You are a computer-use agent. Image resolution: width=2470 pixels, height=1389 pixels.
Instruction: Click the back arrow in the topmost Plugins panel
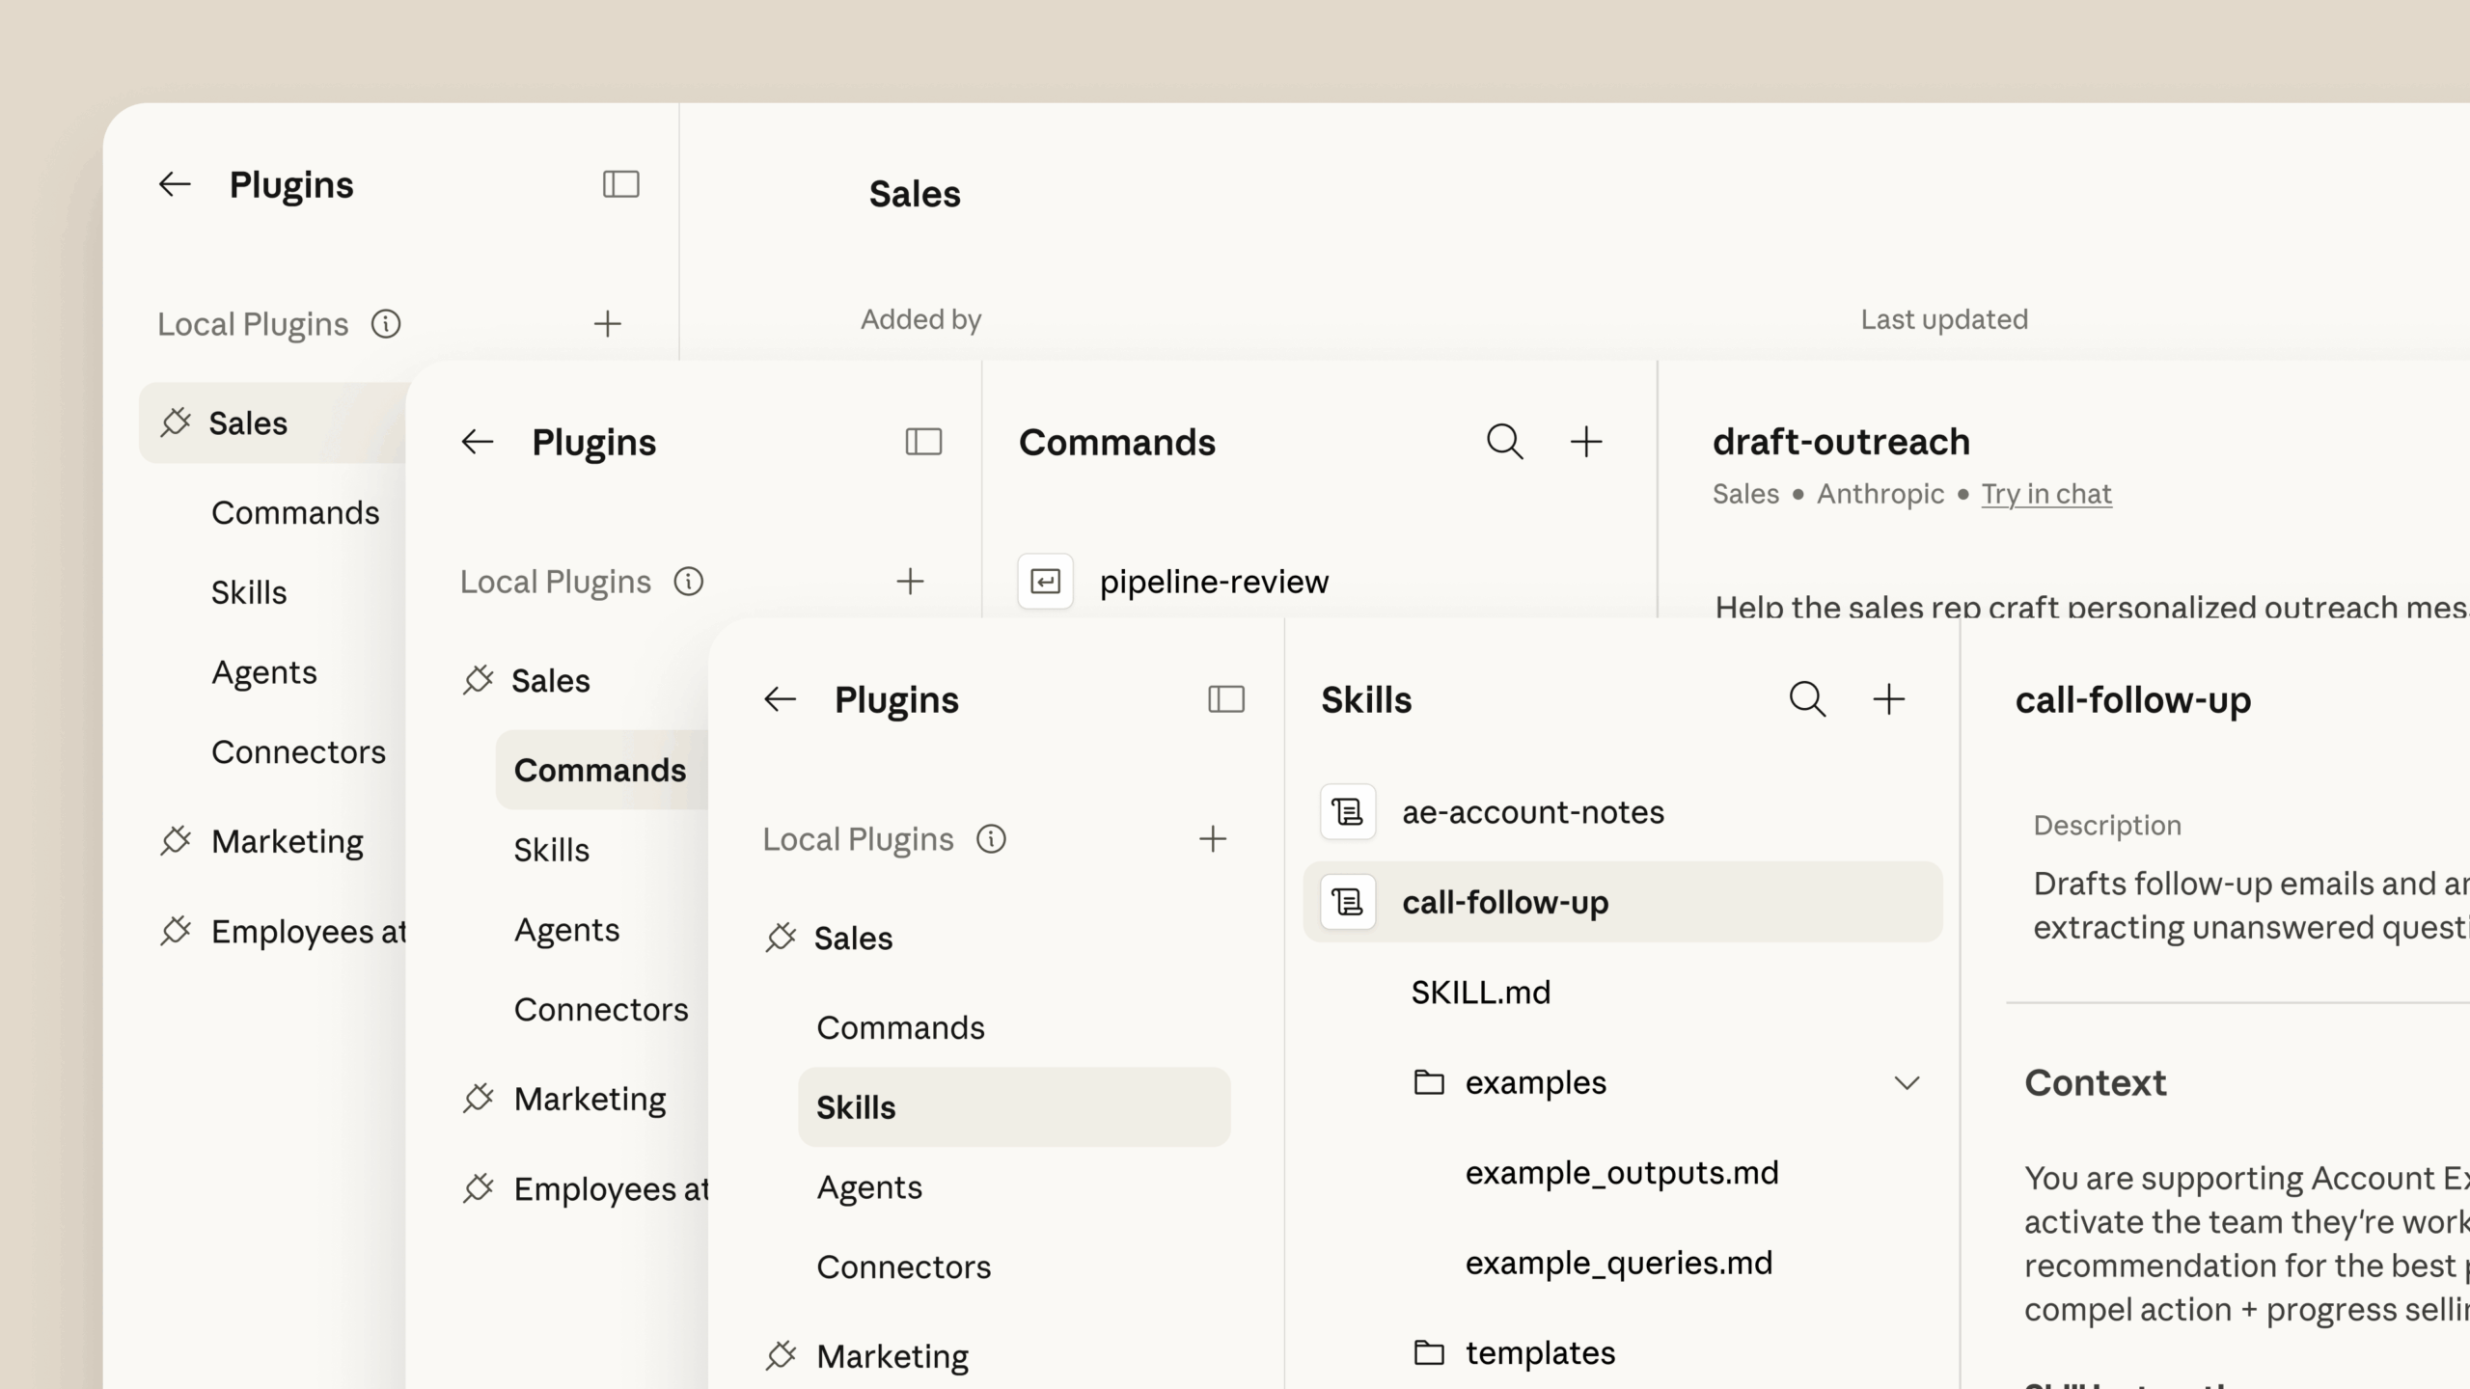tap(175, 183)
